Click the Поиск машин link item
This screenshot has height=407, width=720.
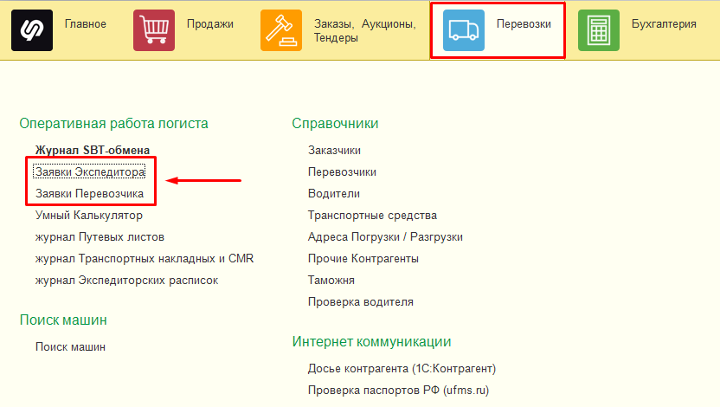pyautogui.click(x=70, y=347)
